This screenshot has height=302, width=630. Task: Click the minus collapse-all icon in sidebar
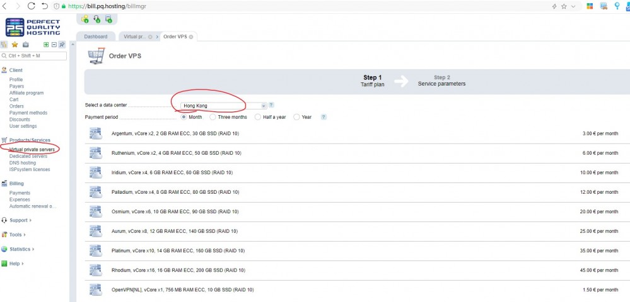coord(54,45)
